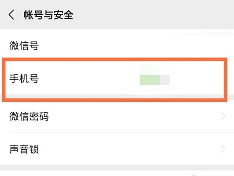234x176 pixels.
Task: Click the gray gap under the header
Action: coord(117,31)
